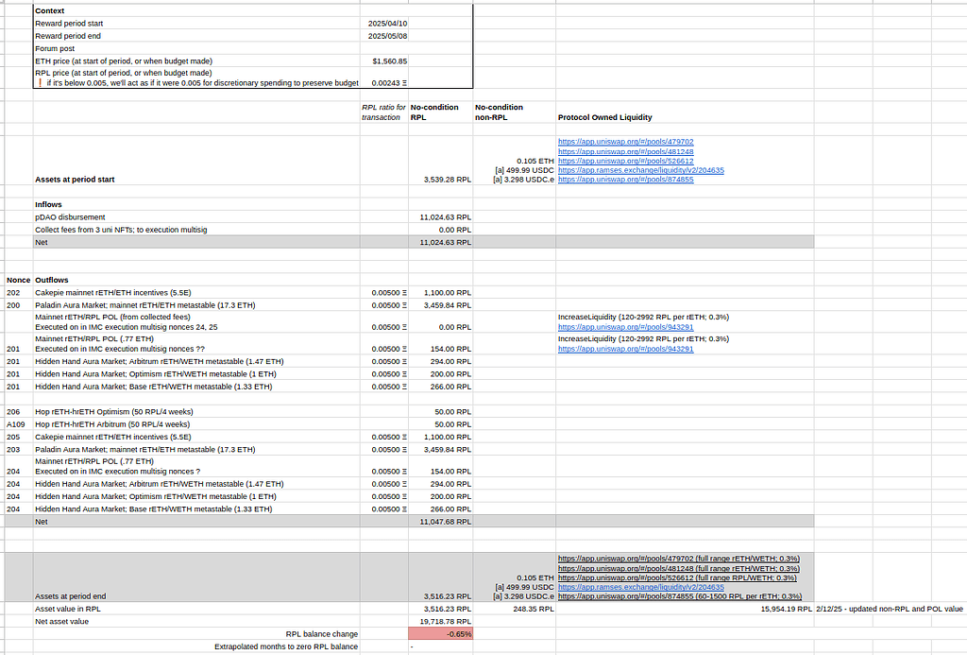
Task: Open the full range RPL/WETH 0.3% pool link
Action: (661, 577)
